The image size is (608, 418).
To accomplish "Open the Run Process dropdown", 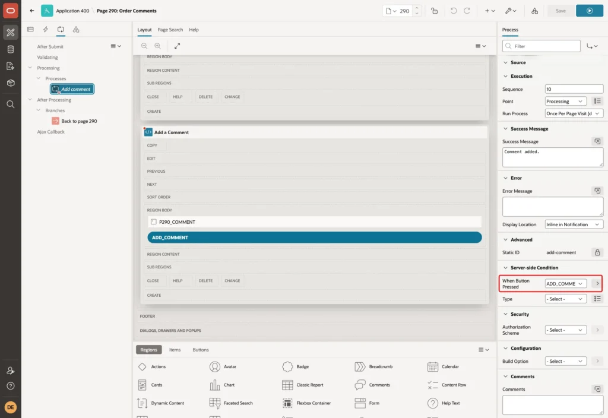I will (574, 113).
